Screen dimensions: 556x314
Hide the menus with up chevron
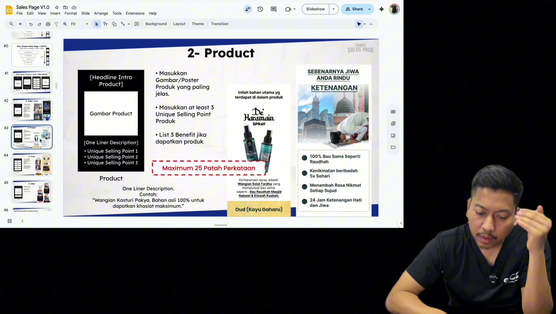click(x=371, y=24)
